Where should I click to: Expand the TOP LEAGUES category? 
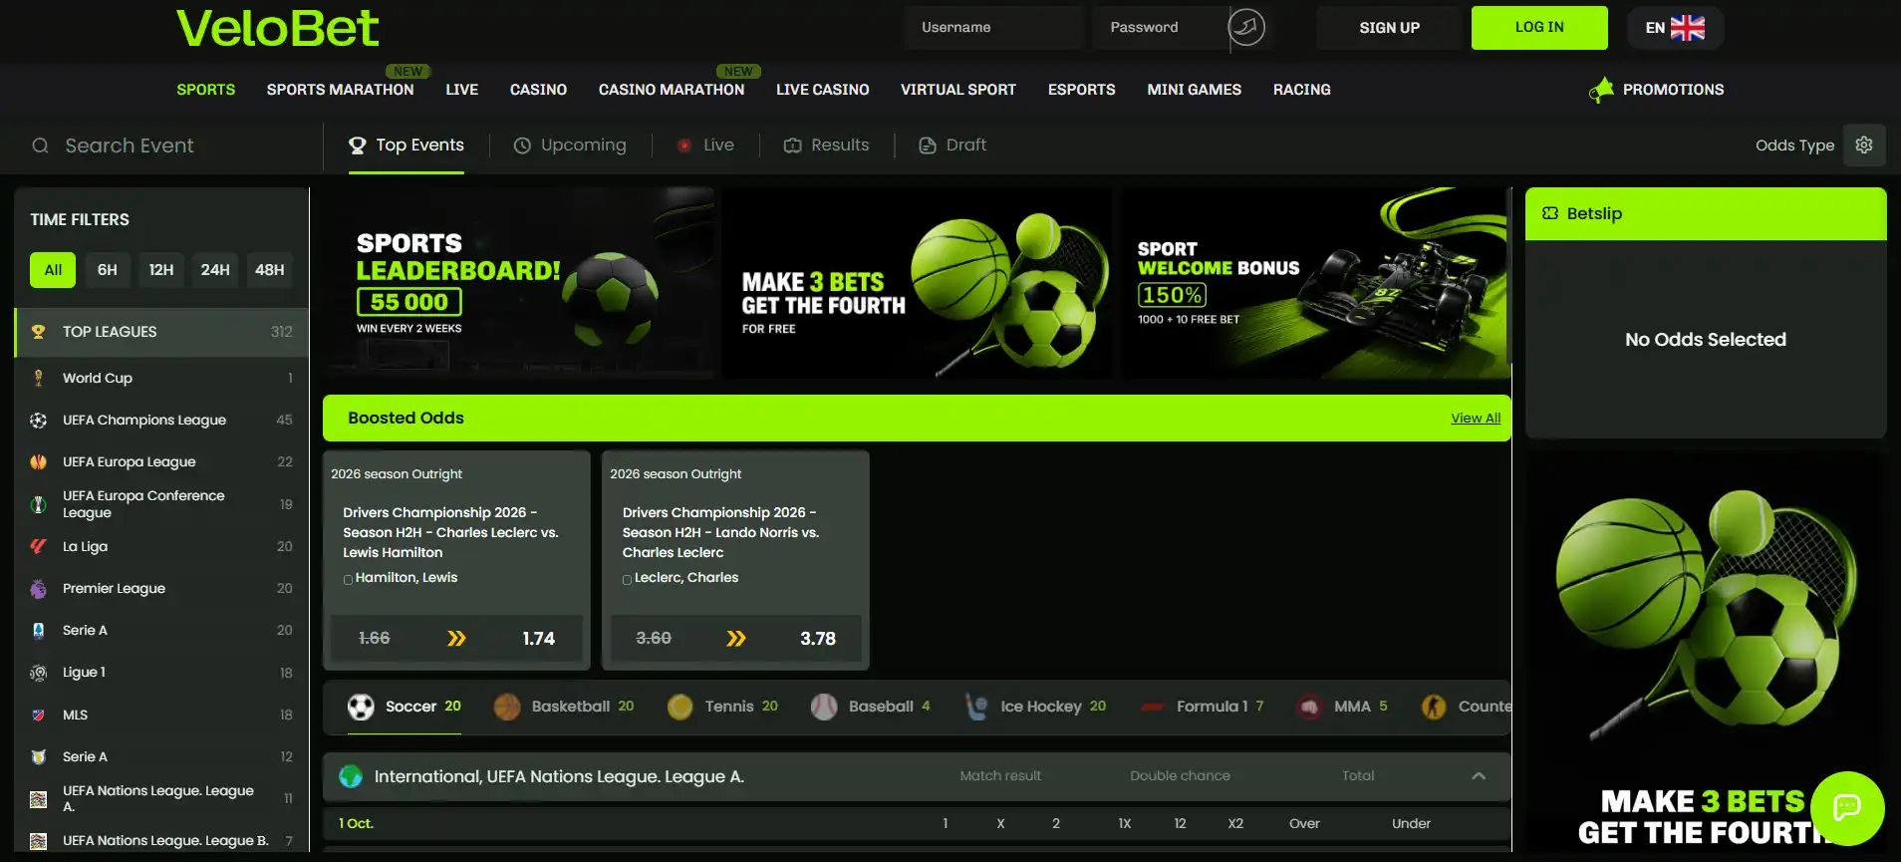(x=161, y=332)
